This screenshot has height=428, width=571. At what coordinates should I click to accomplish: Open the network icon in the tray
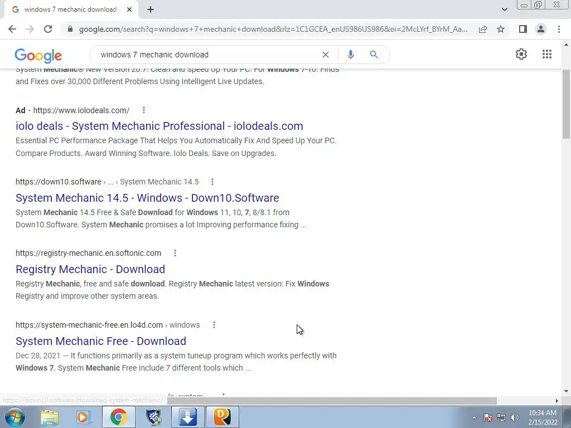click(x=501, y=417)
